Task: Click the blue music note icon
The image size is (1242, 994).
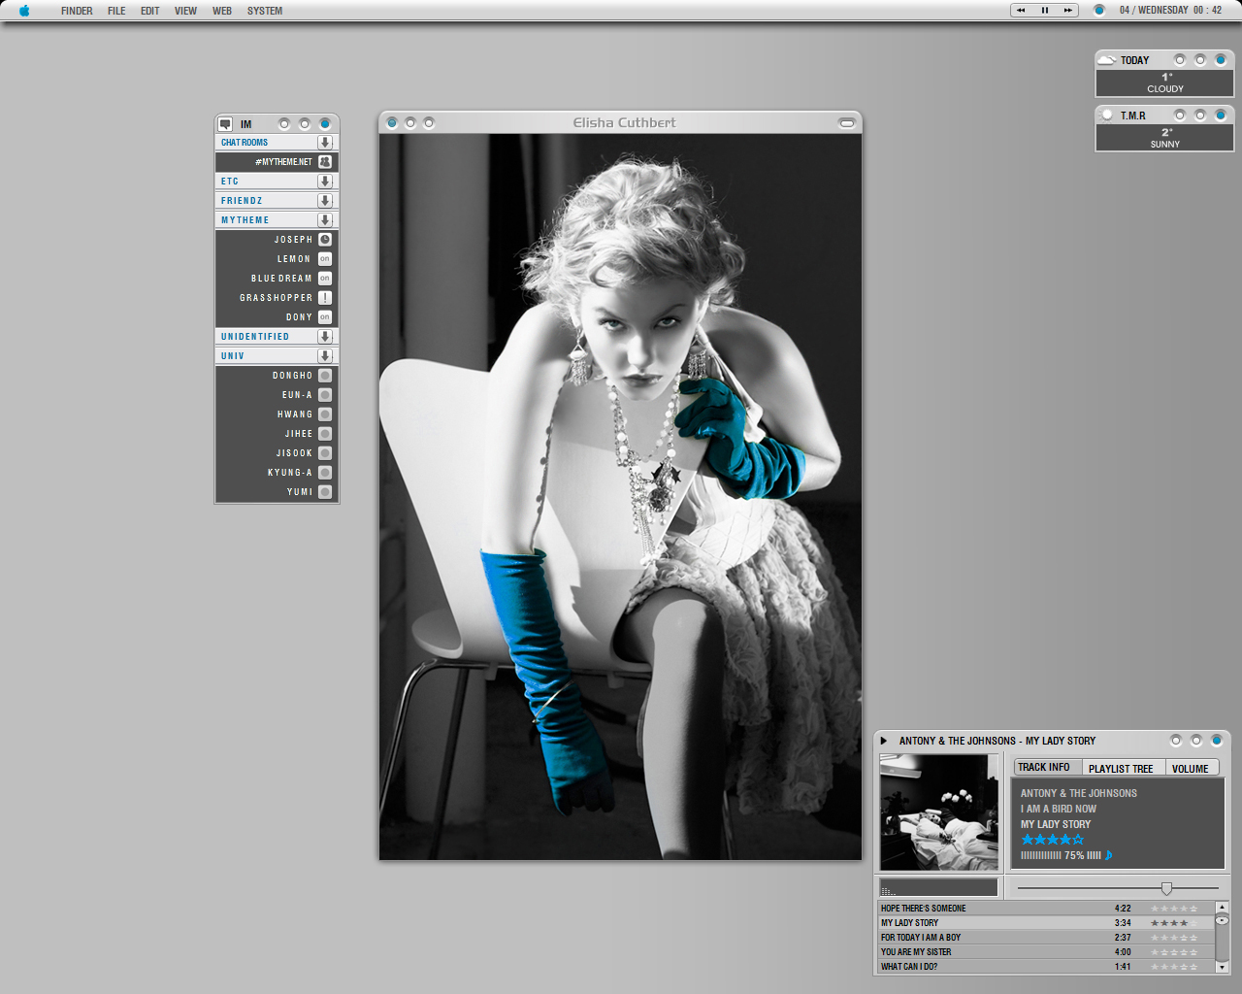Action: click(1108, 855)
